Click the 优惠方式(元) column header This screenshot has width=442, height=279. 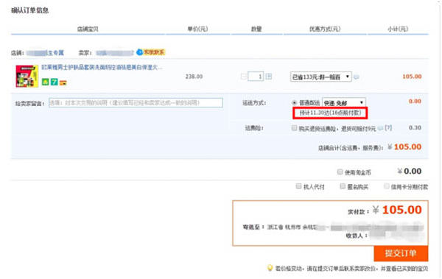(x=325, y=29)
